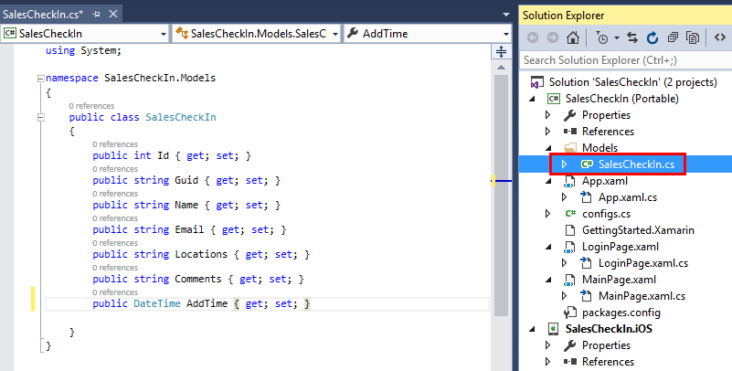This screenshot has height=371, width=732.
Task: Select SalesCheckIn.iOS project node
Action: [609, 329]
